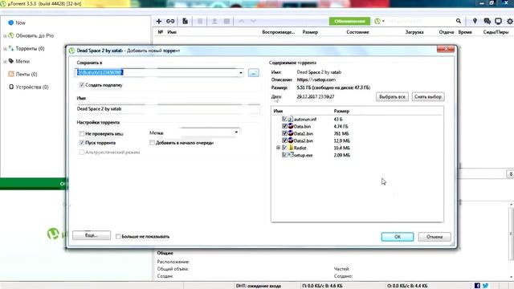
Task: Click the Create New Torrent file icon
Action: pos(186,22)
